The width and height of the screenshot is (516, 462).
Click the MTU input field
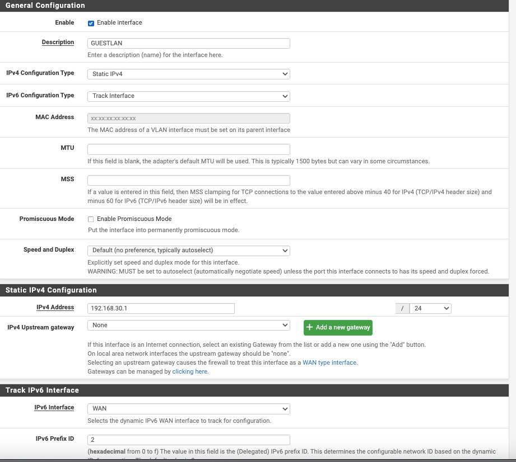[x=189, y=149]
